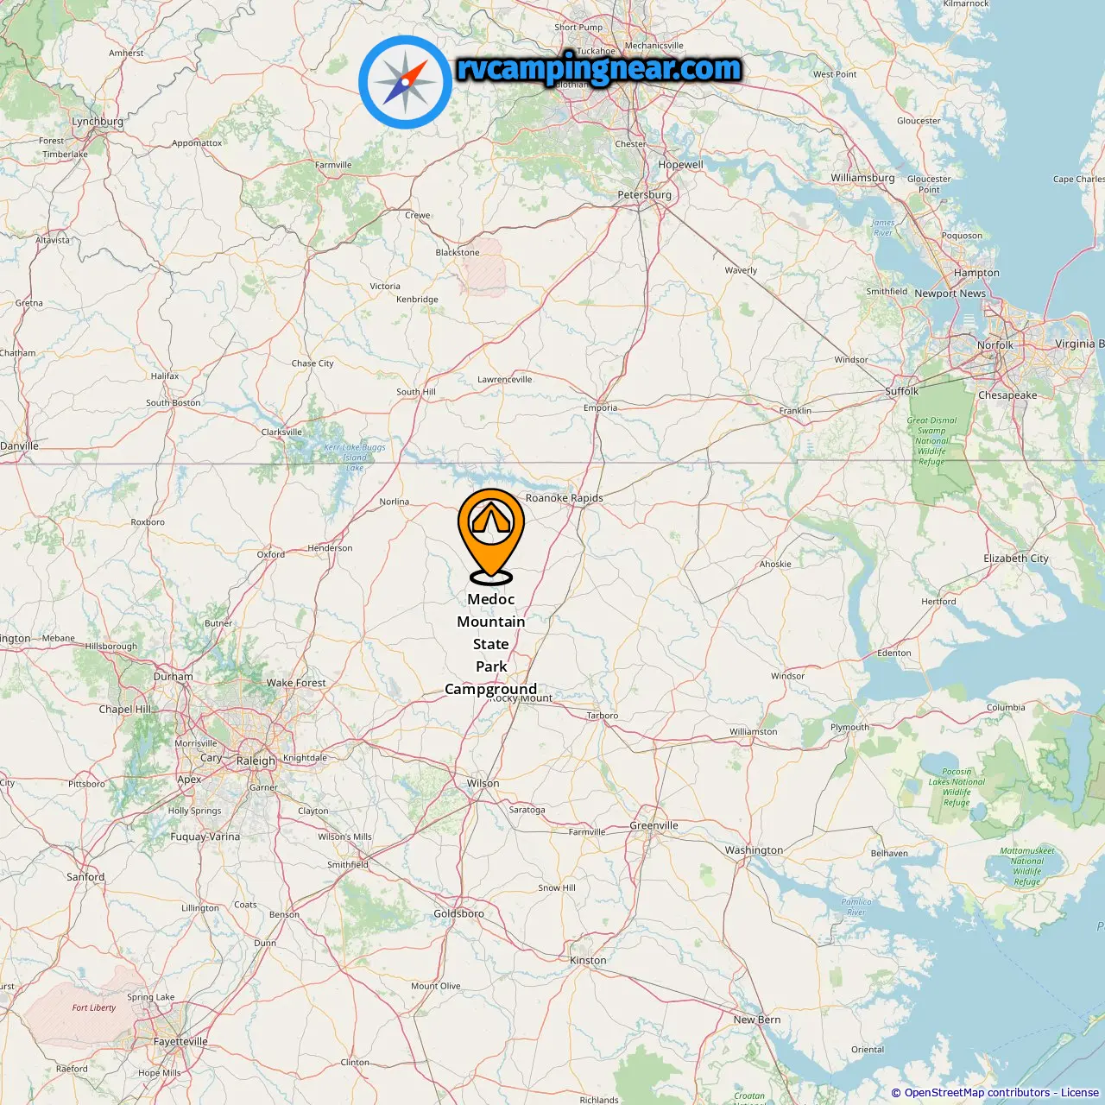Viewport: 1105px width, 1105px height.
Task: Click the Fayetteville city label
Action: pyautogui.click(x=180, y=1042)
